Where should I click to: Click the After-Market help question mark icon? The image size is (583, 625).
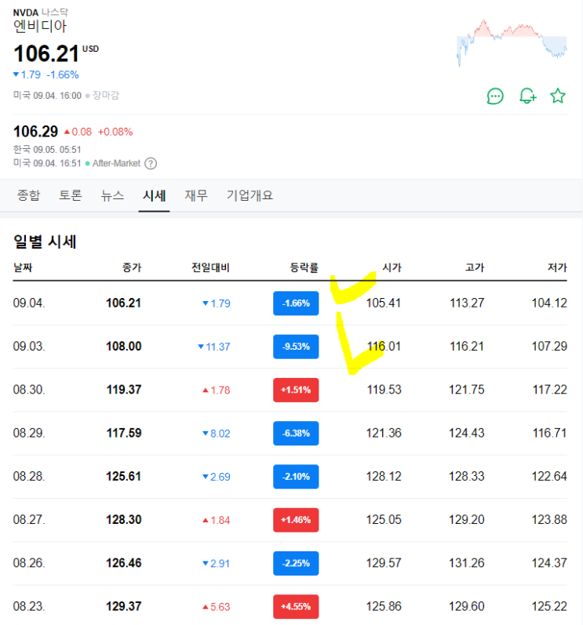[x=151, y=163]
